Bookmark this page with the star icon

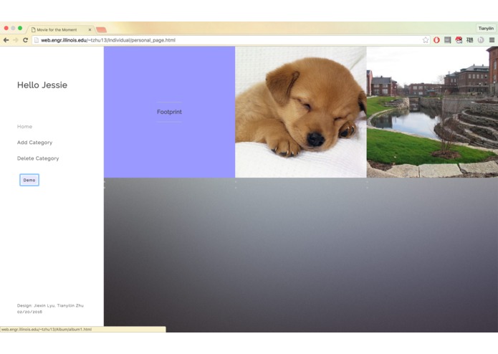point(426,40)
